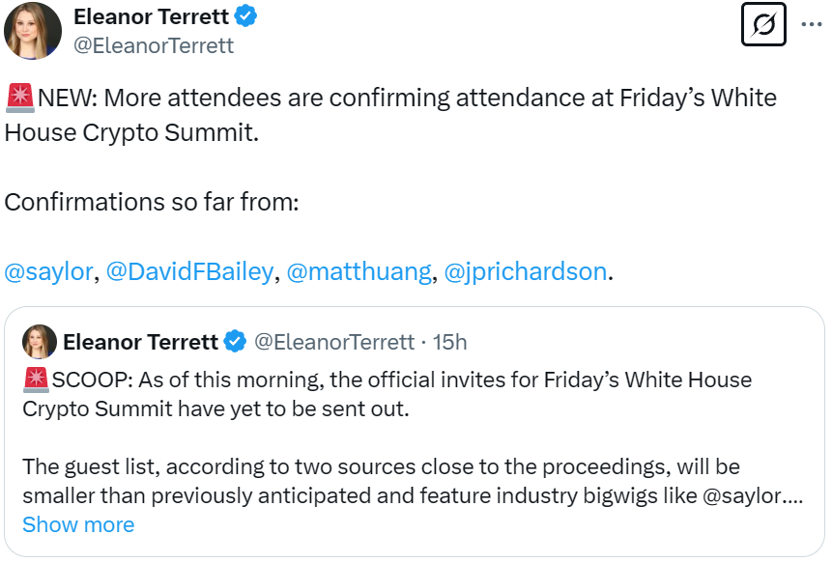Click the main tweet text about Crypto Summit
The height and width of the screenshot is (563, 832).
390,115
